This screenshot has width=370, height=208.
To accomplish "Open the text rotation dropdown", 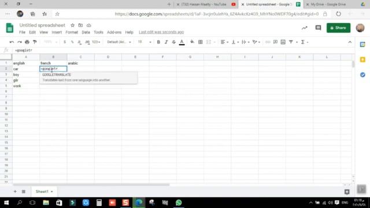I will pos(256,42).
